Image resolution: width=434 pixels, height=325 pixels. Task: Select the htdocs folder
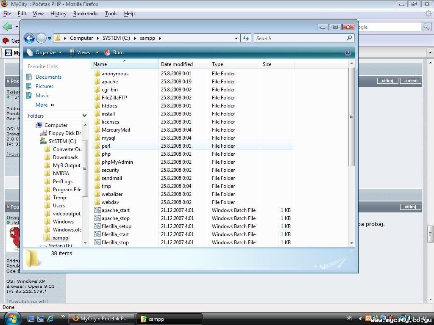pyautogui.click(x=109, y=106)
